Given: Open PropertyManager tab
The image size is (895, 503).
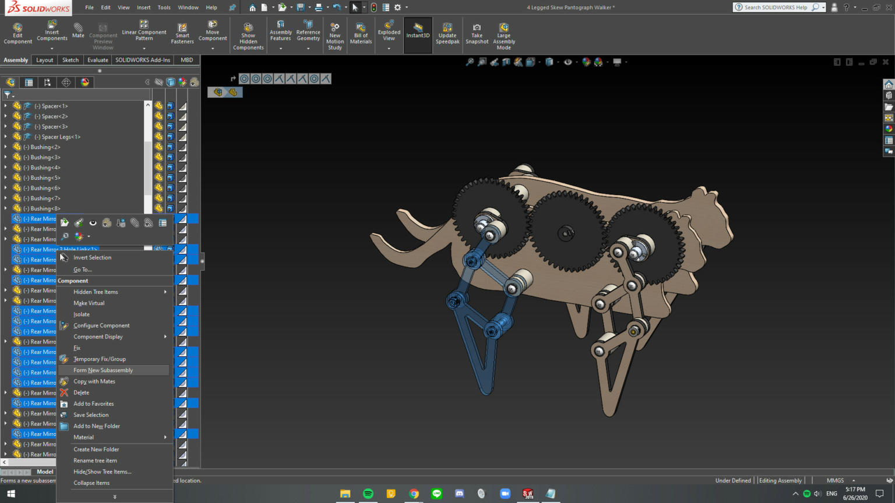Looking at the screenshot, I should [29, 82].
